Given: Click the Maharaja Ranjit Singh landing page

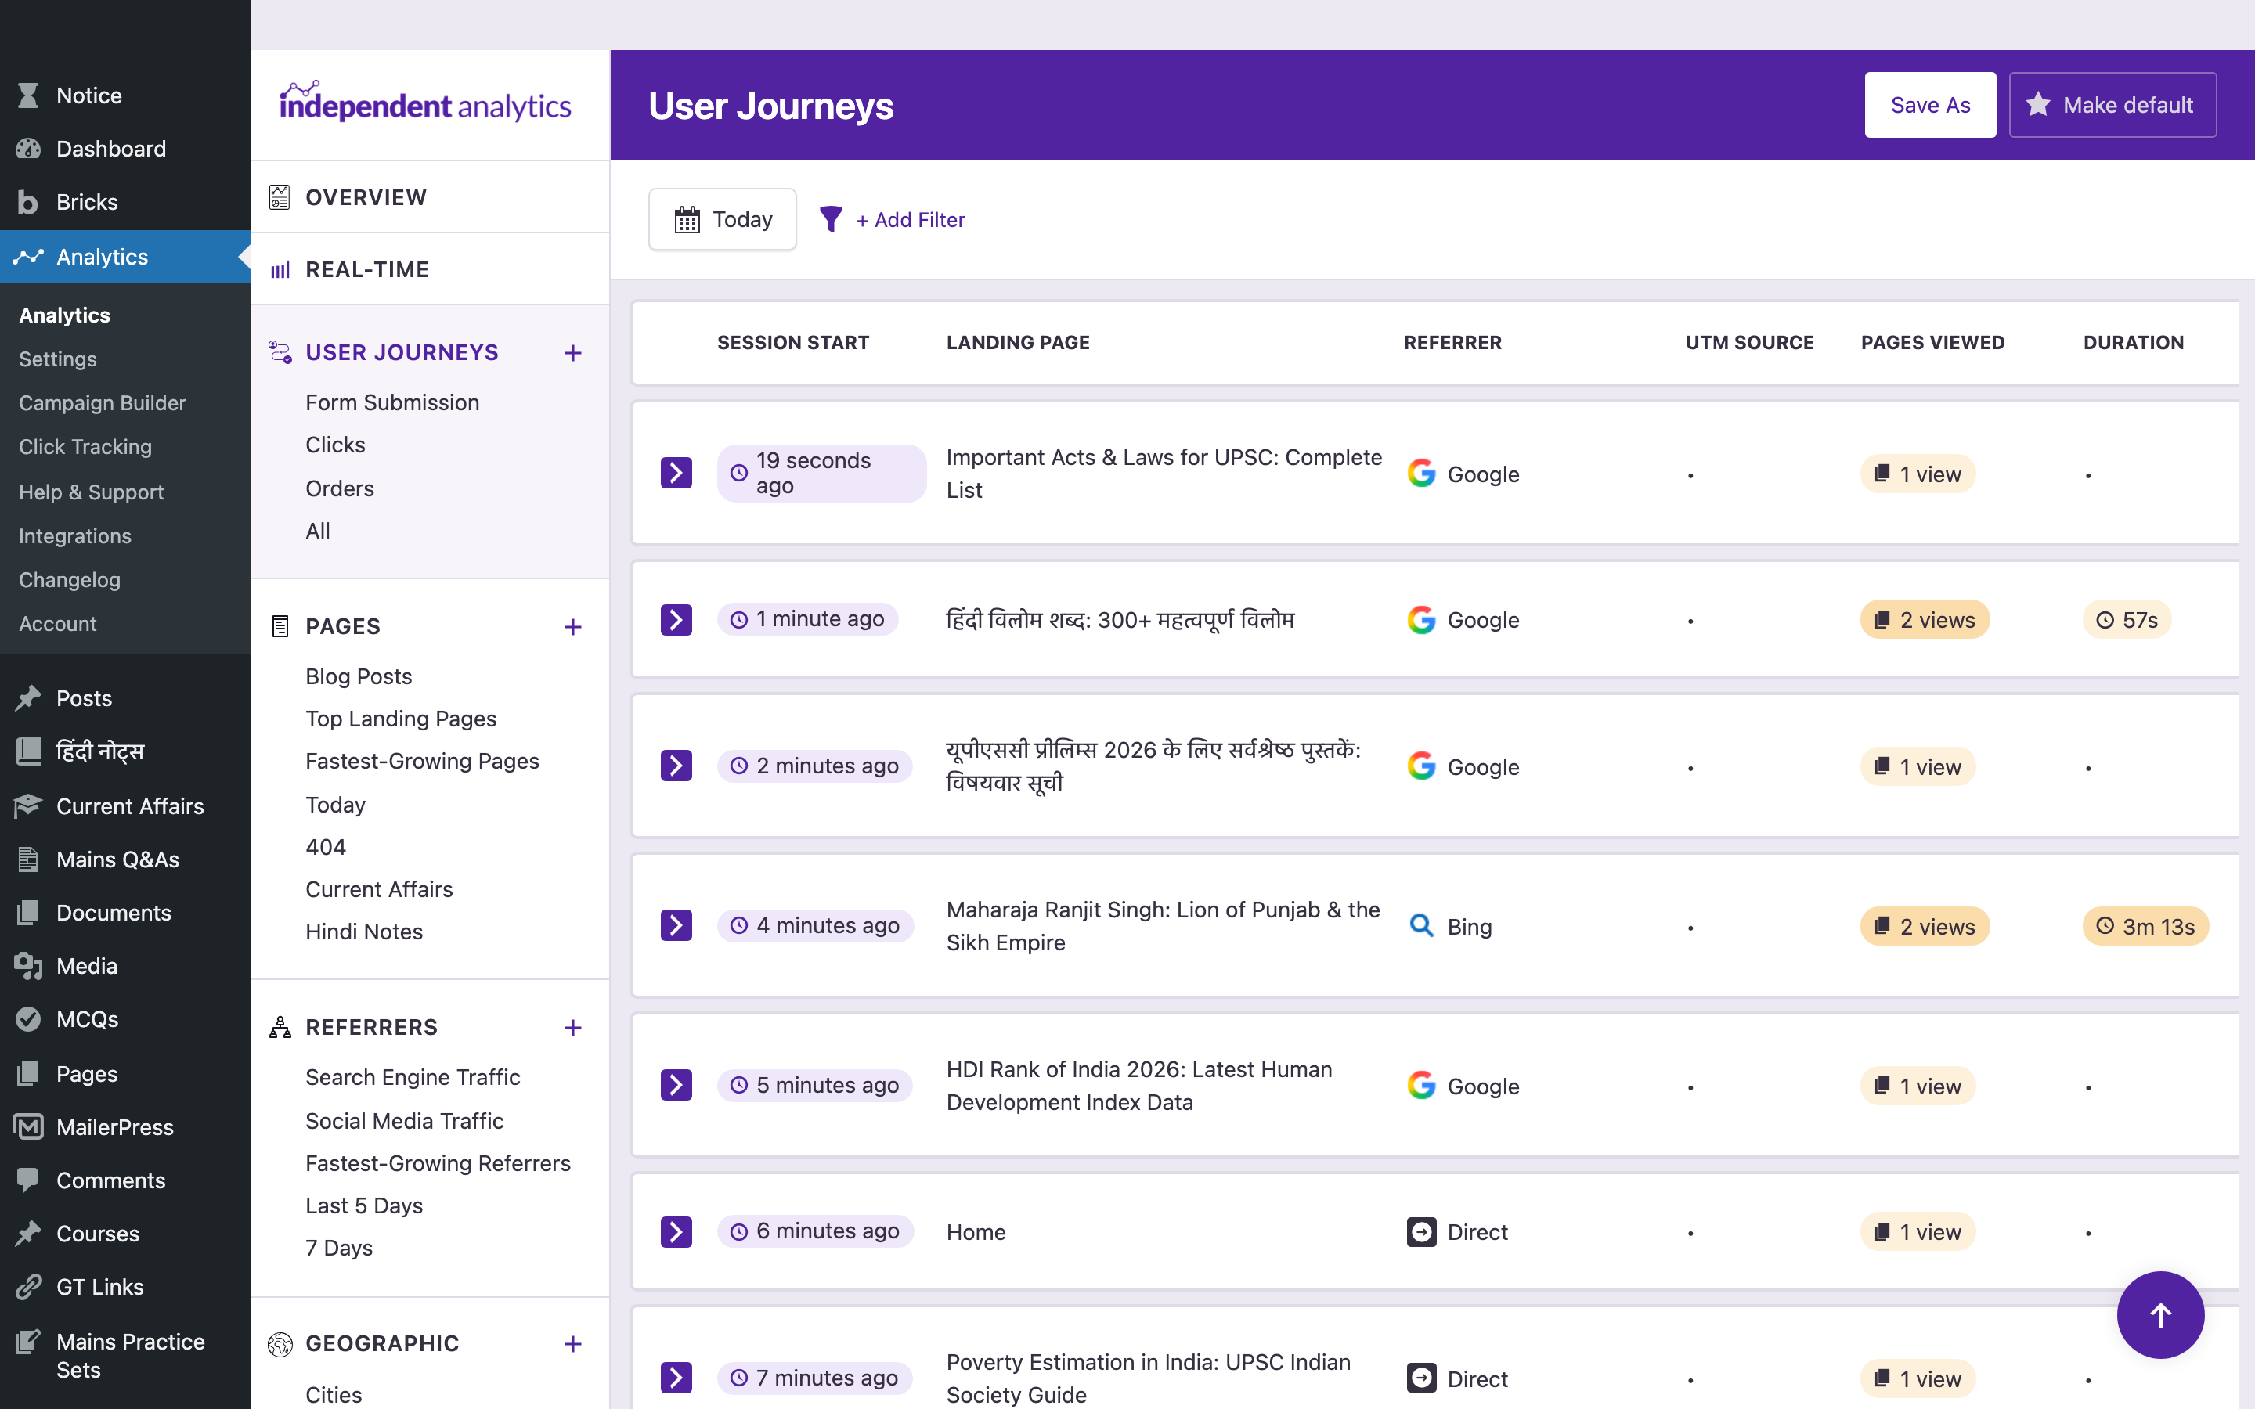Looking at the screenshot, I should [x=1163, y=925].
